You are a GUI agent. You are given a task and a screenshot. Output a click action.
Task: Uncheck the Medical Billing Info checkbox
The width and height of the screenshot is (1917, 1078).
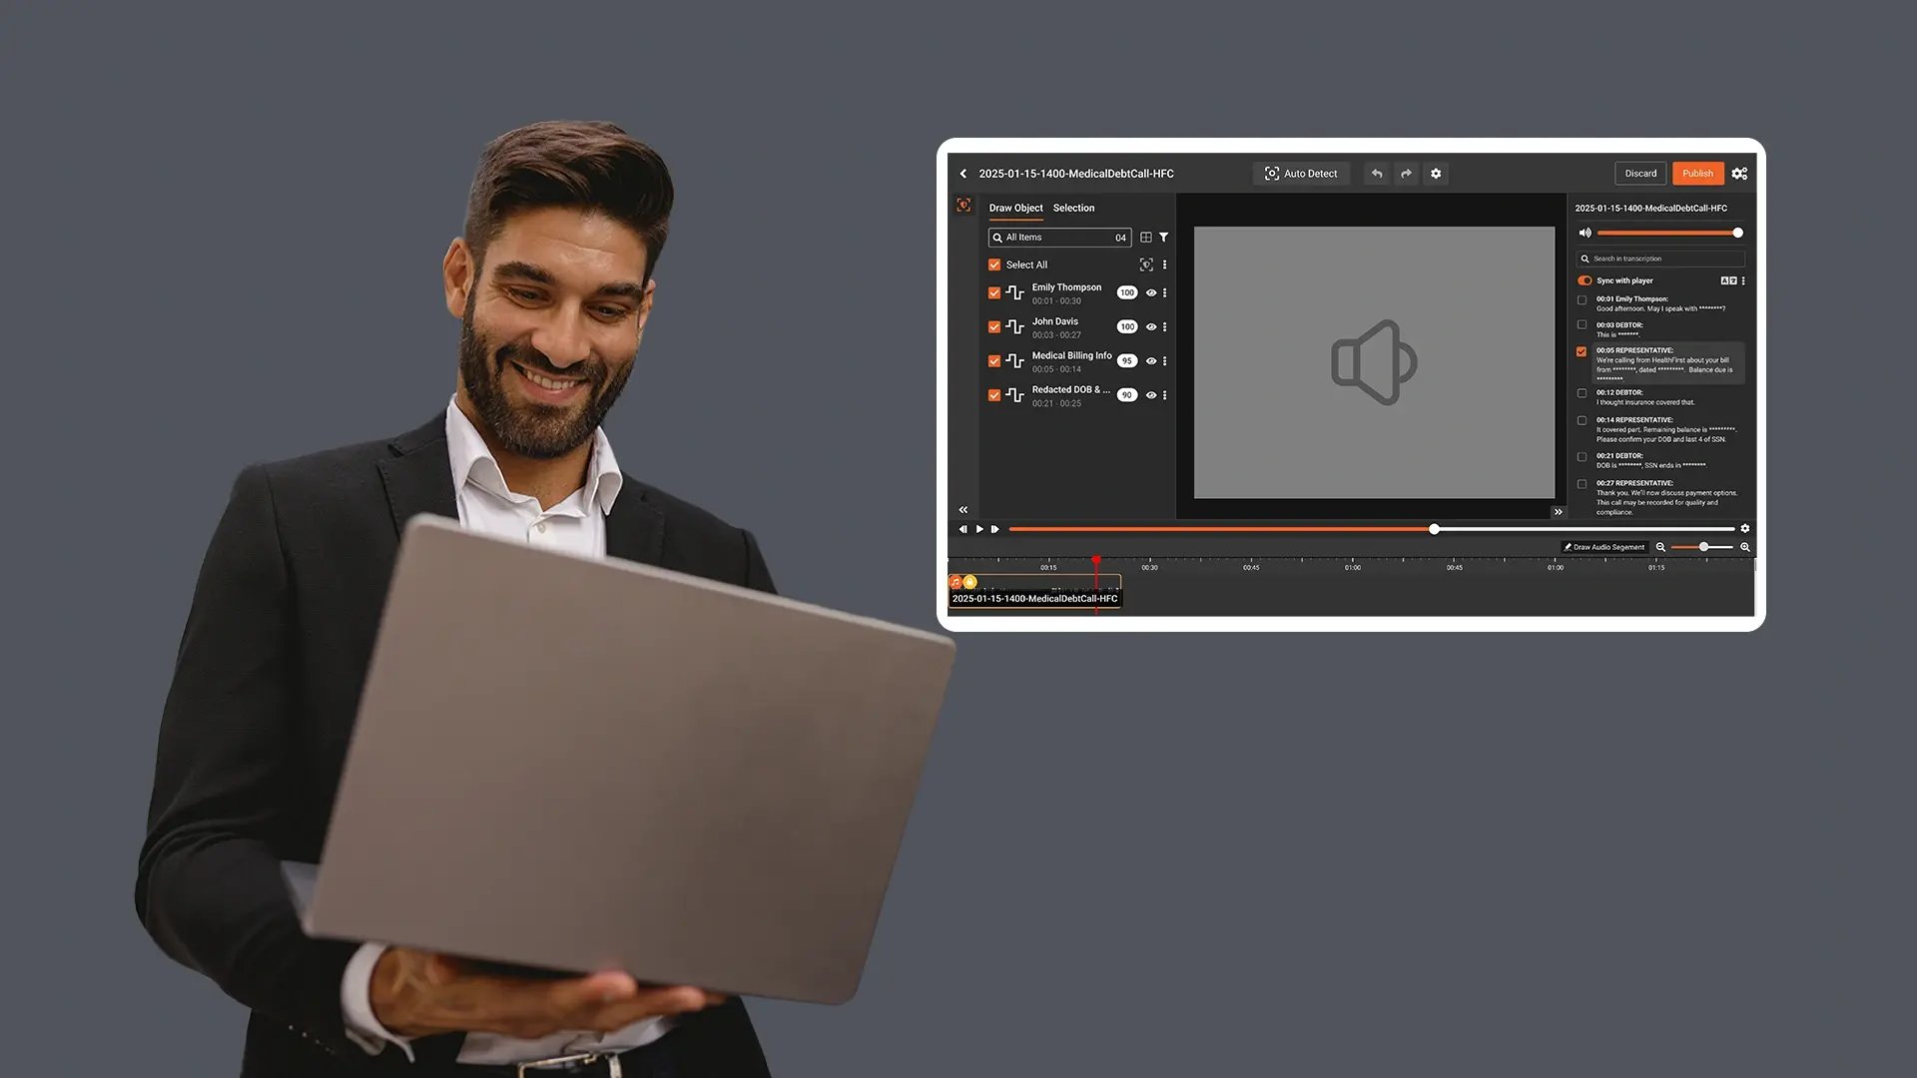[994, 361]
